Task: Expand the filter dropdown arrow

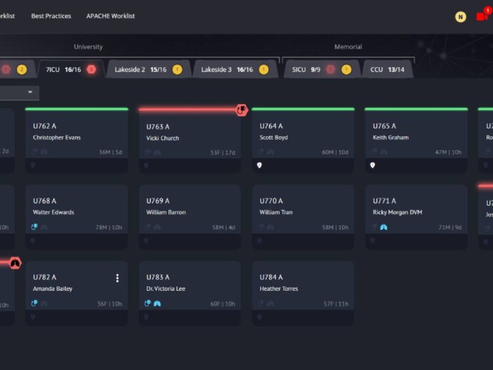Action: coord(30,92)
